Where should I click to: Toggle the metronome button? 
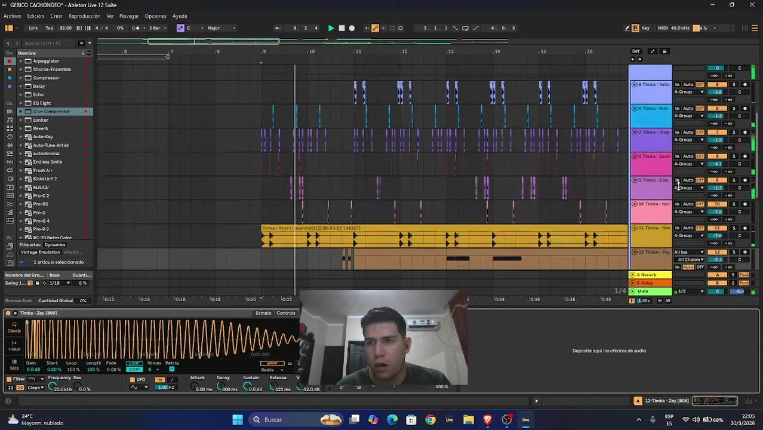pos(136,28)
